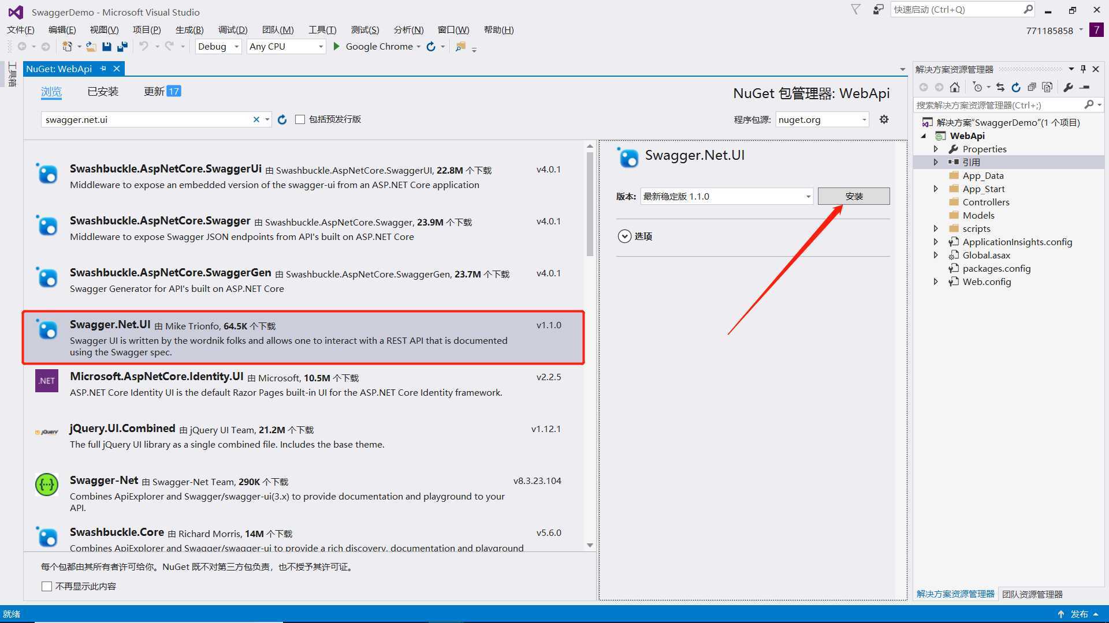The image size is (1109, 623).
Task: Collapse the WebApi project node
Action: [924, 136]
